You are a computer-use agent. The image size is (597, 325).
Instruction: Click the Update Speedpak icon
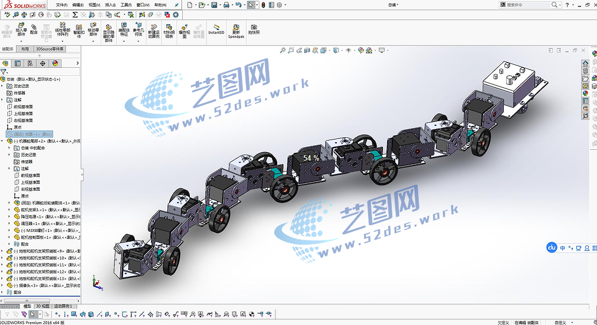click(x=236, y=28)
